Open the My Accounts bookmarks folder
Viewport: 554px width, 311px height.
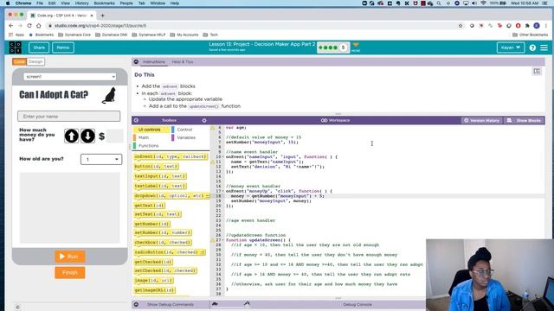(x=184, y=35)
